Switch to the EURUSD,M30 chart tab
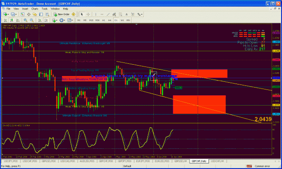 point(162,161)
